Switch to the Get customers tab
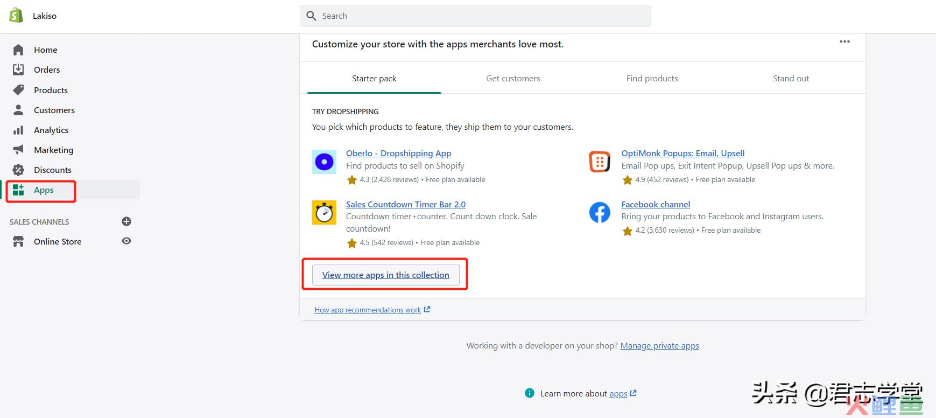 coord(513,79)
